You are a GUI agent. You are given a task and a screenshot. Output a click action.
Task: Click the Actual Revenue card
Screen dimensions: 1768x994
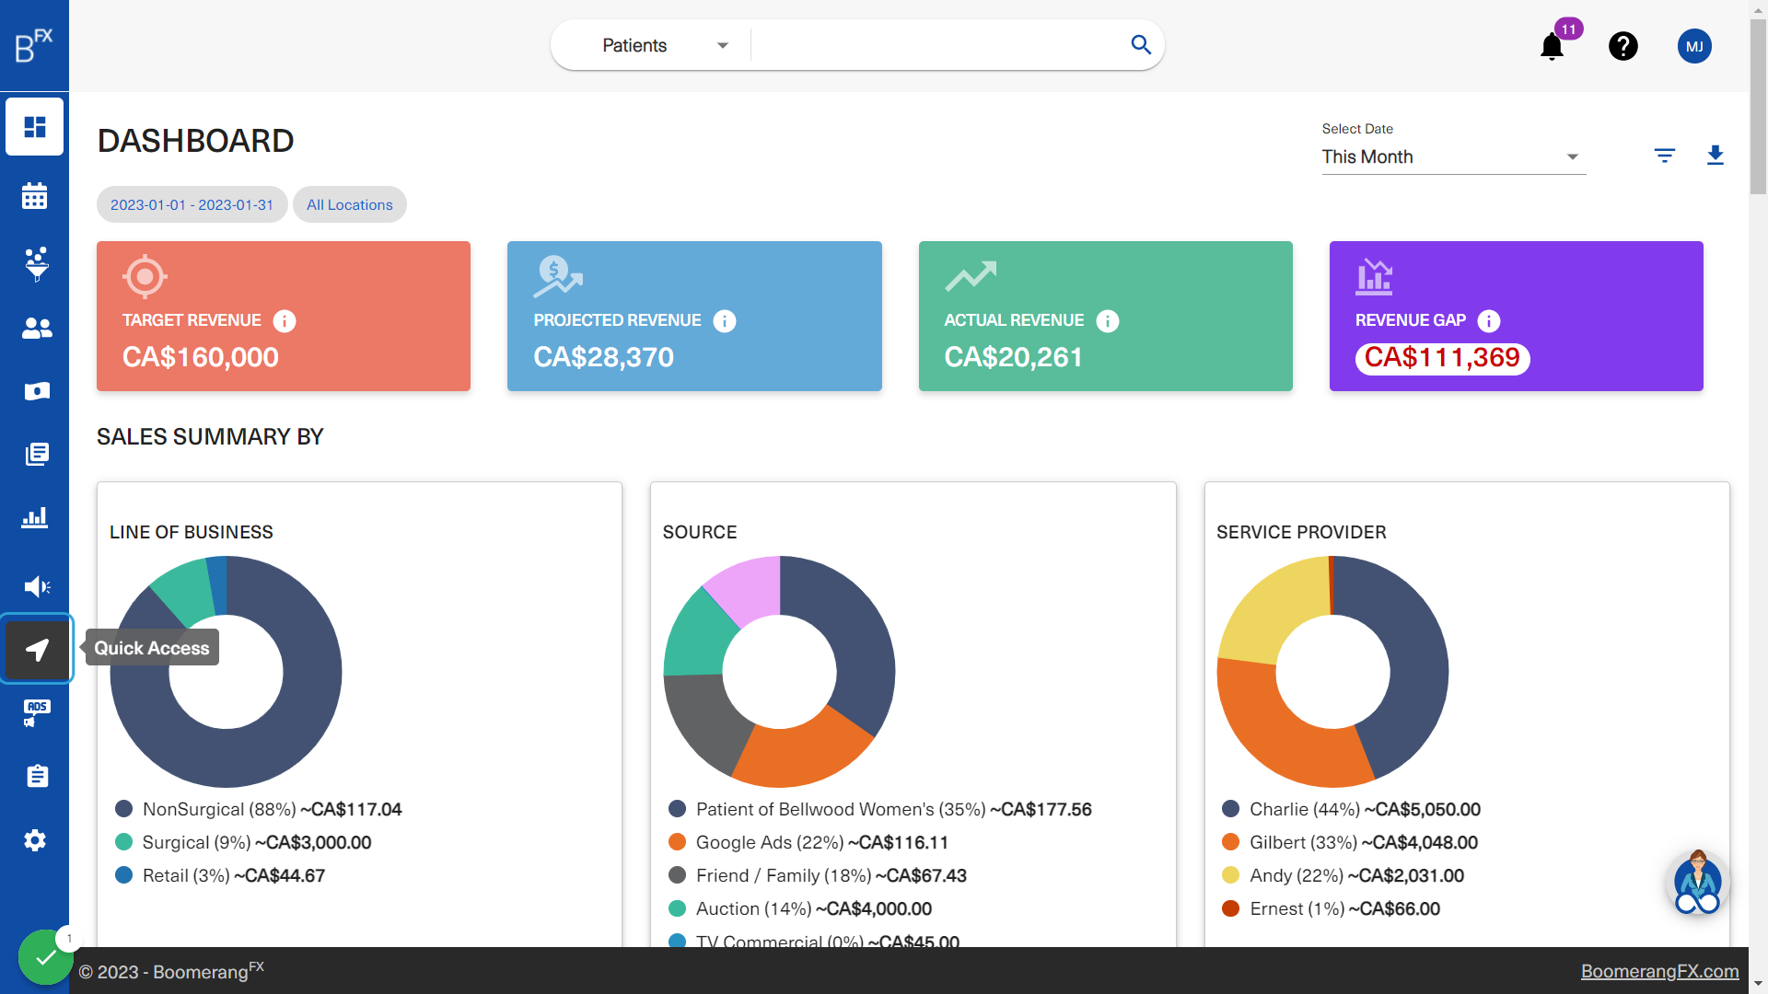pos(1105,316)
